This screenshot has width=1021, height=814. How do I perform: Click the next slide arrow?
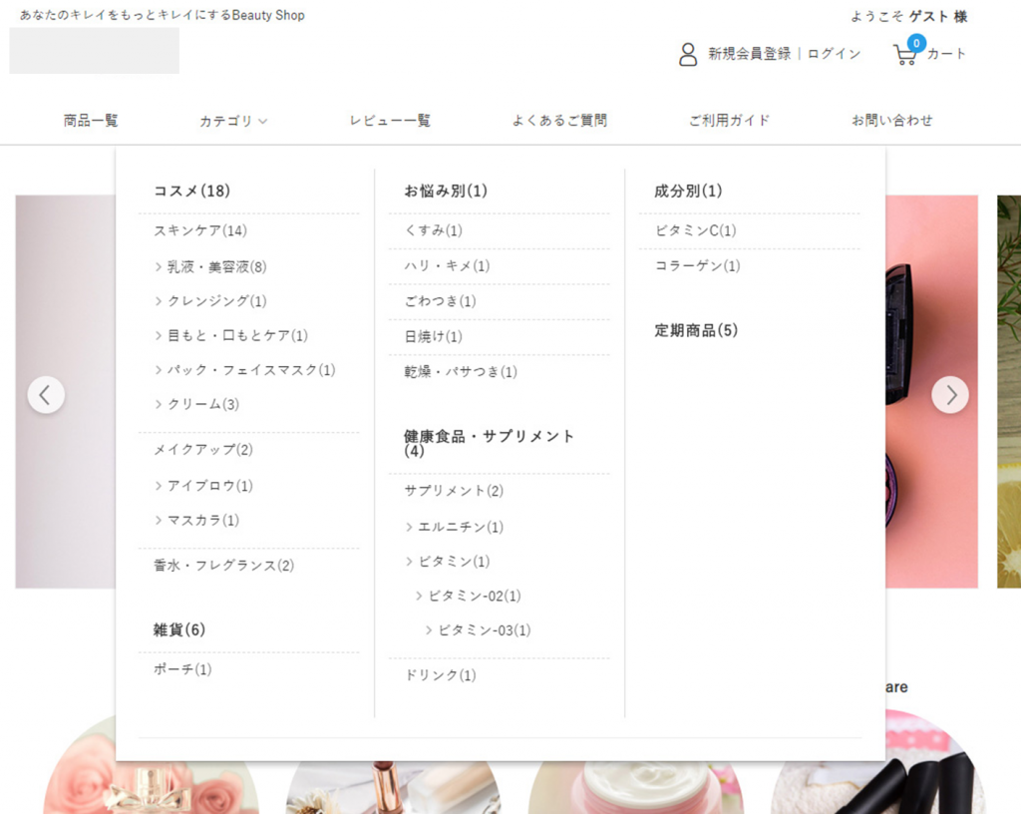pyautogui.click(x=950, y=395)
